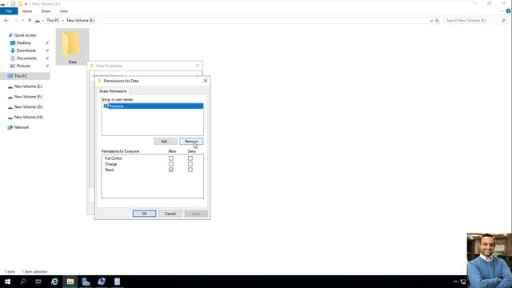Image resolution: width=512 pixels, height=288 pixels.
Task: Click the Search New Volume (E:) box
Action: click(x=472, y=21)
